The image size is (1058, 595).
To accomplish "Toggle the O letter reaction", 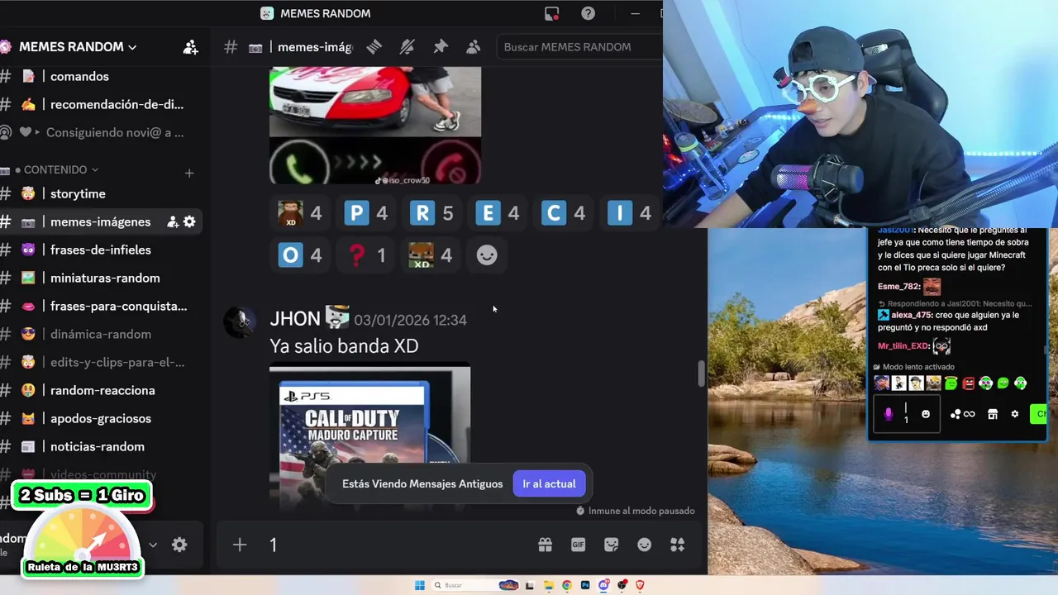I will (x=300, y=255).
